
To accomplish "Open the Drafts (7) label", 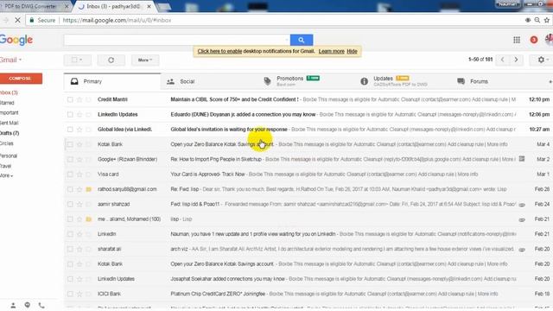I will coord(10,133).
